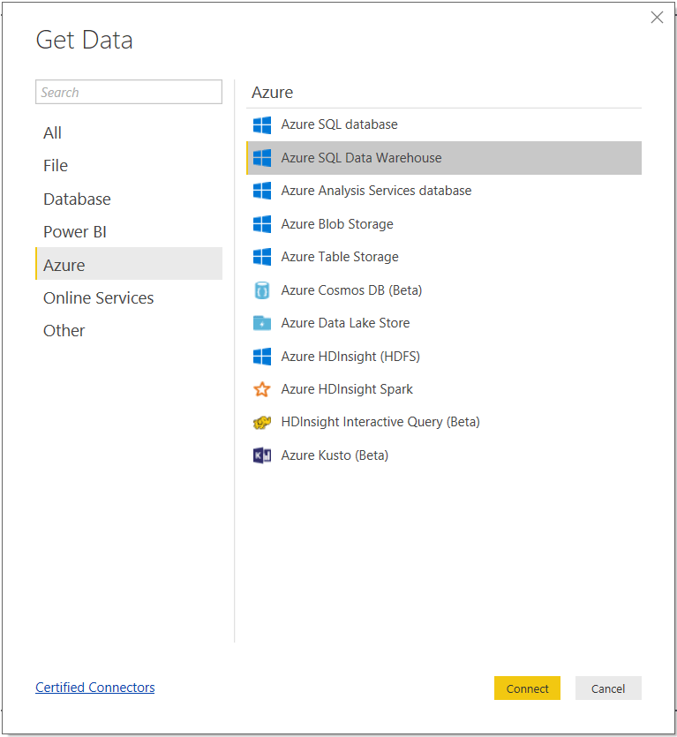
Task: Click inside the Search field
Action: pos(128,92)
